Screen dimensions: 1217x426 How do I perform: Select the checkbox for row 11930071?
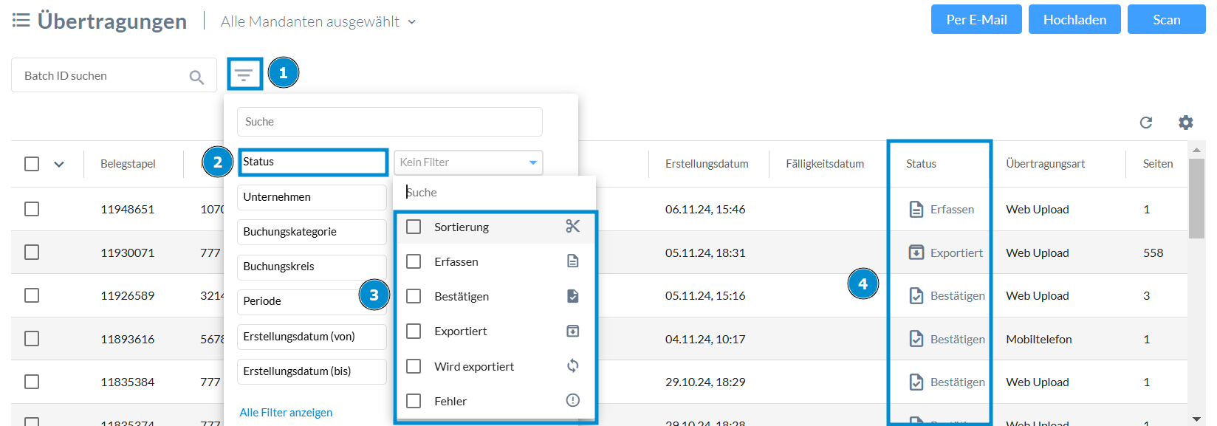tap(32, 252)
